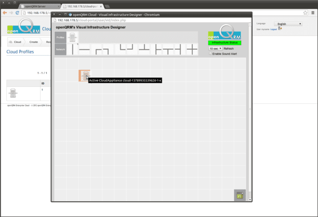Open the Cloud menu in portal

(15, 42)
